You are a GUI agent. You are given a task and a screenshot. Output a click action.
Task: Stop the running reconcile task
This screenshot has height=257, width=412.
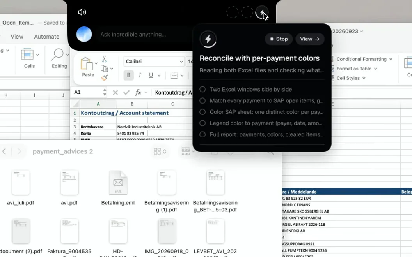pos(279,39)
